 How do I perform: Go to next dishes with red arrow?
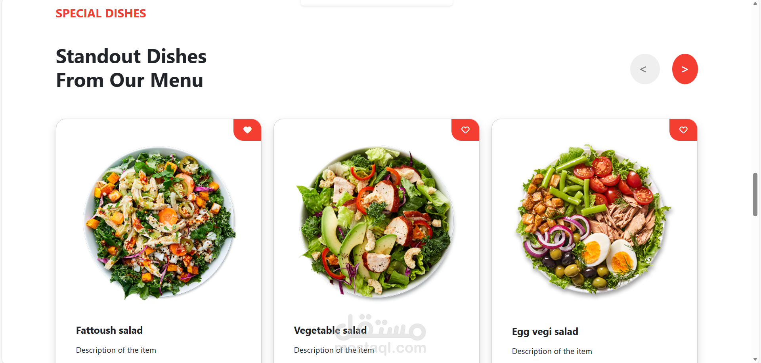tap(685, 69)
